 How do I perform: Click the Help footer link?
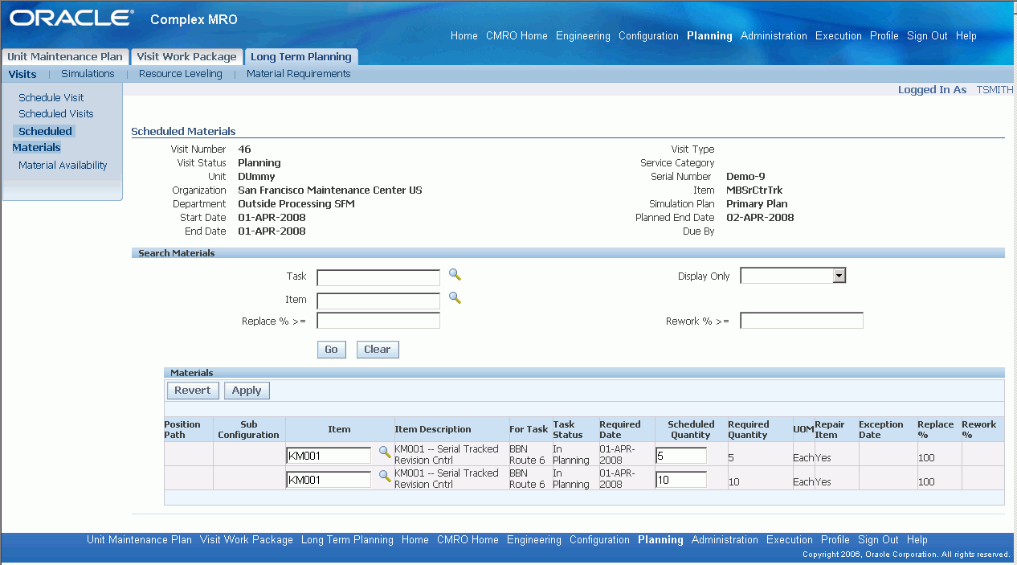click(x=917, y=540)
